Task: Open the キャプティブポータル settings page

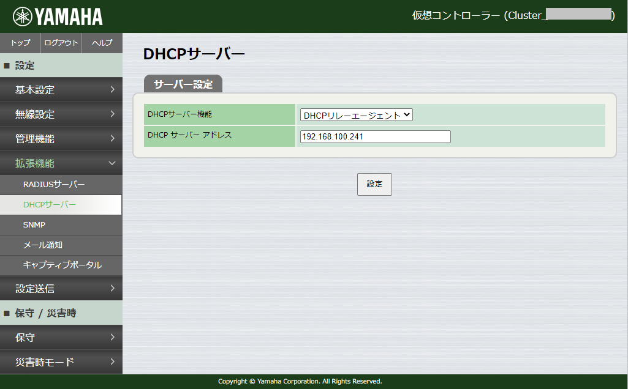Action: click(61, 265)
